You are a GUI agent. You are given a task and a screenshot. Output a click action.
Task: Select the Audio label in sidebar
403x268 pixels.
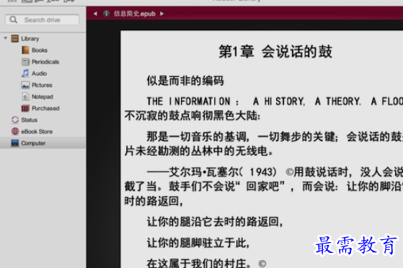point(39,73)
